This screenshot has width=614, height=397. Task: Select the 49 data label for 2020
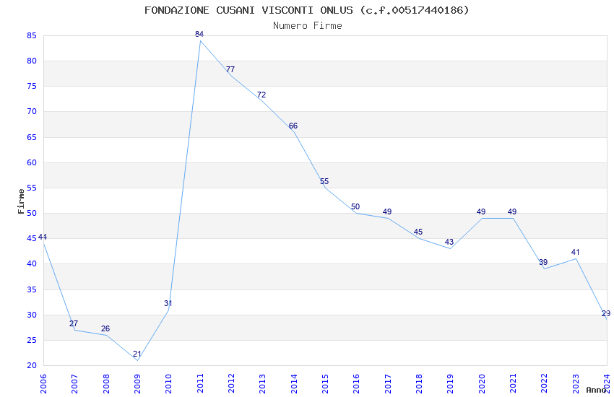481,211
